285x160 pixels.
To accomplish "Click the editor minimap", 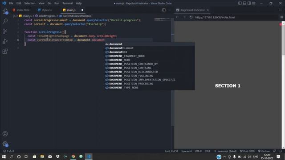I will [x=162, y=20].
